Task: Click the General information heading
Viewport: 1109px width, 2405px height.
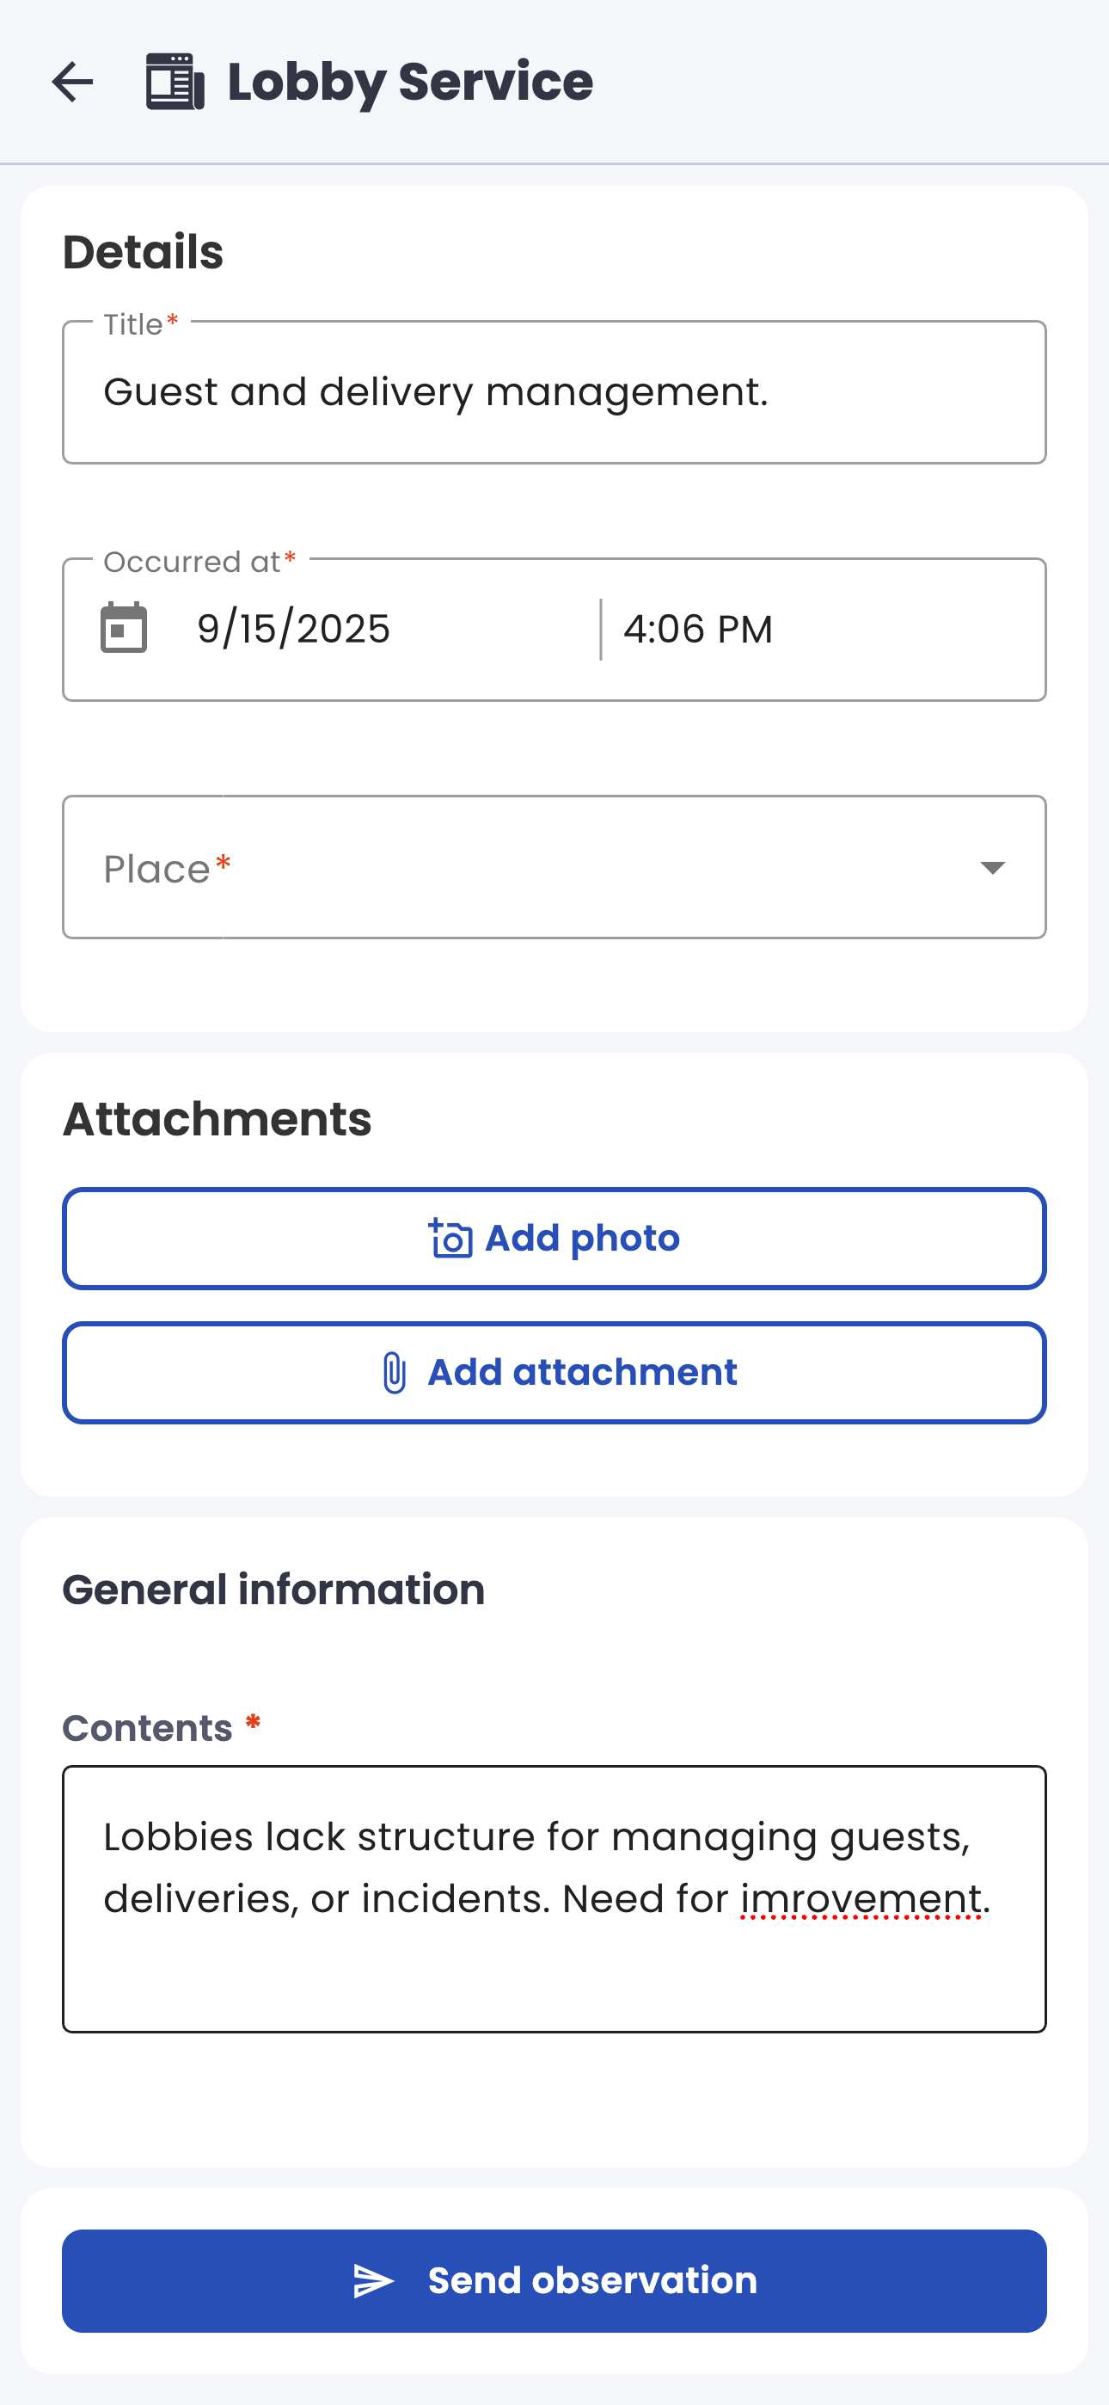Action: coord(273,1589)
